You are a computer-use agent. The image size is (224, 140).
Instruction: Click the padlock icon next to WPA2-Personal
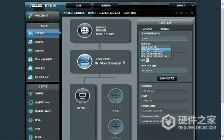click(x=124, y=63)
